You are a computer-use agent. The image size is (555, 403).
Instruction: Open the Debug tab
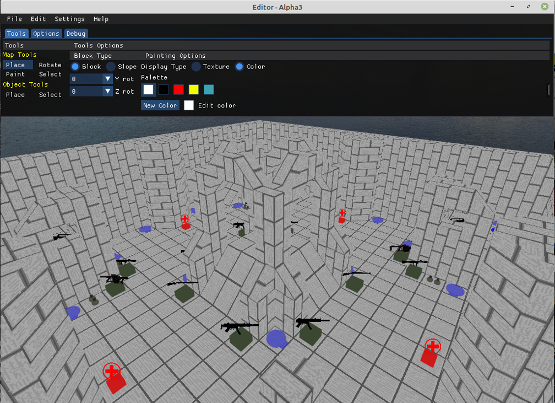pyautogui.click(x=75, y=33)
